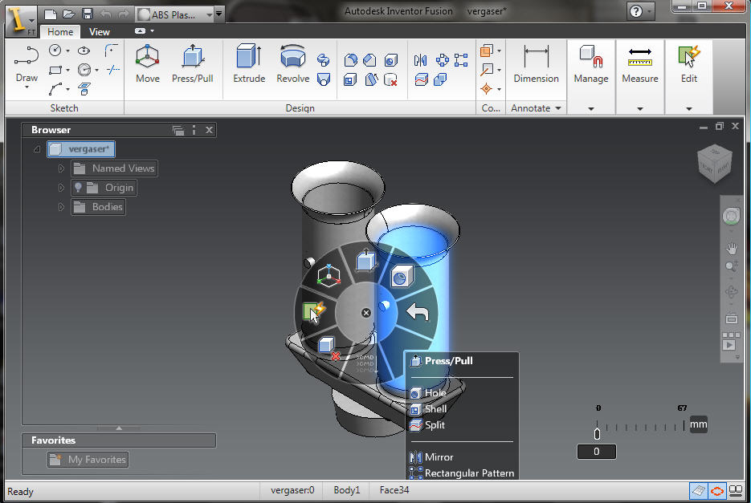This screenshot has width=751, height=503.
Task: Click the mm units label
Action: coord(698,424)
